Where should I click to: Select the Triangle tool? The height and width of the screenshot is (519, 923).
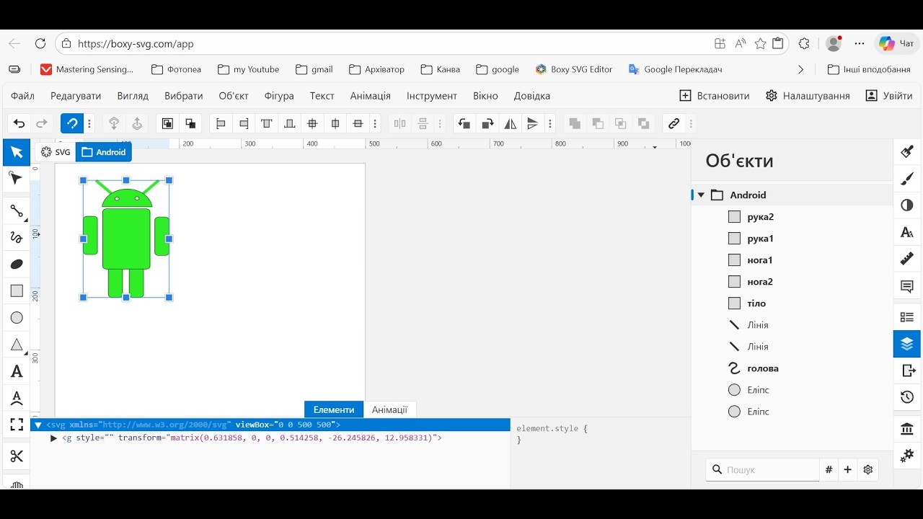(x=17, y=345)
